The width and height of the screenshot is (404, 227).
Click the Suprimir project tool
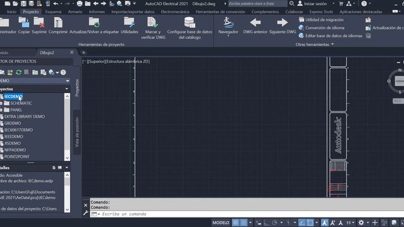39,25
